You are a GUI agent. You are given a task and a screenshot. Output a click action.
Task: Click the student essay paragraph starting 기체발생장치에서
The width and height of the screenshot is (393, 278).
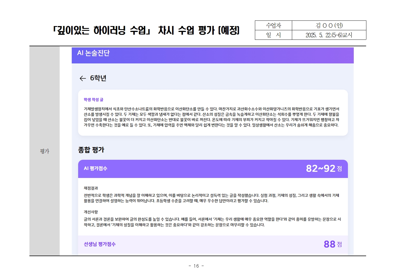pos(211,117)
